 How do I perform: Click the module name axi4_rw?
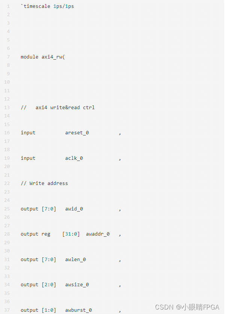point(52,57)
